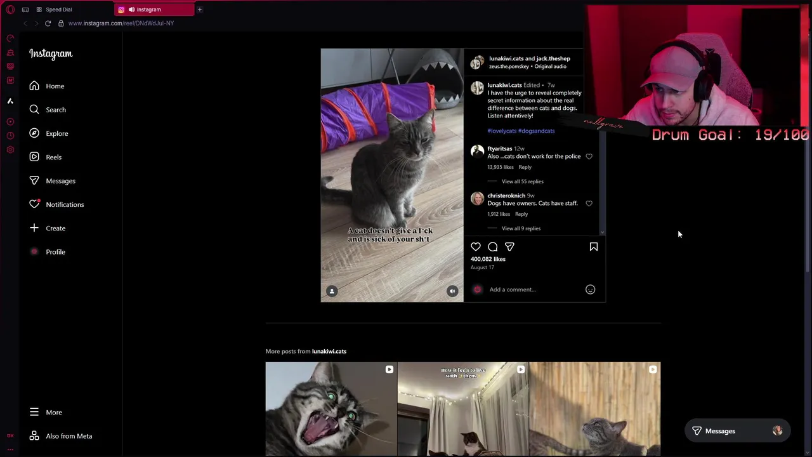The width and height of the screenshot is (812, 457).
Task: Reply to the ftyaritsas comment
Action: coord(525,167)
